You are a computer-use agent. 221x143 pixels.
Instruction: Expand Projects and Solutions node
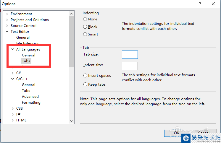(7, 20)
